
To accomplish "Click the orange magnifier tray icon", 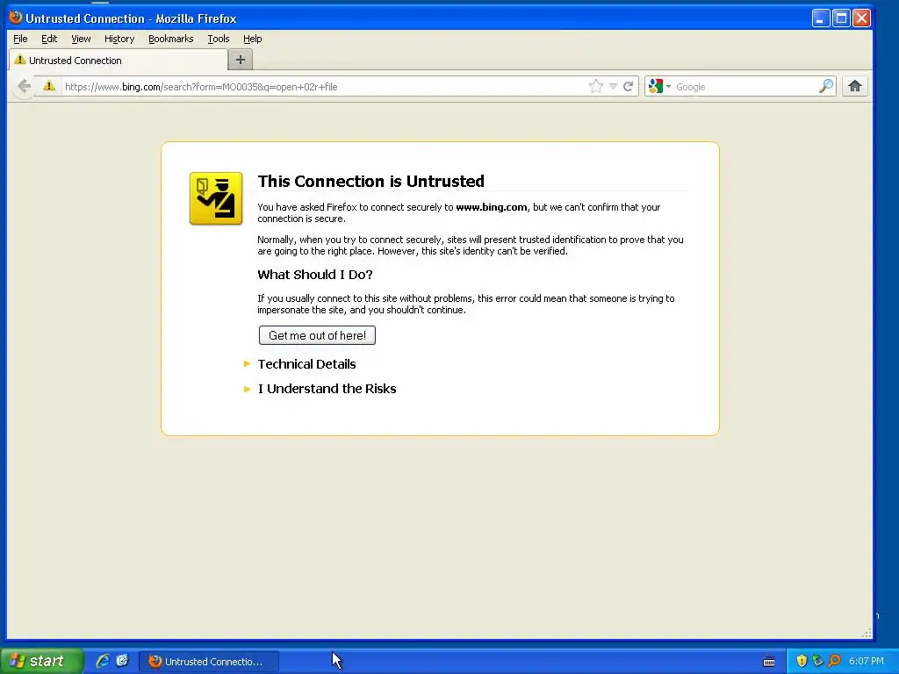I will point(834,661).
